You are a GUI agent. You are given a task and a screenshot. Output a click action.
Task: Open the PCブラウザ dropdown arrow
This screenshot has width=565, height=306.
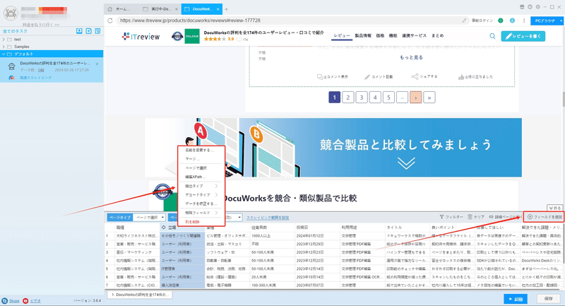561,20
